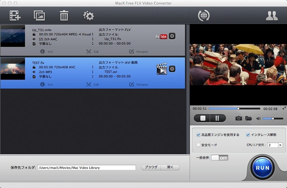This screenshot has width=287, height=188.
Task: Toggle the インタレース解除 checkbox
Action: click(248, 135)
